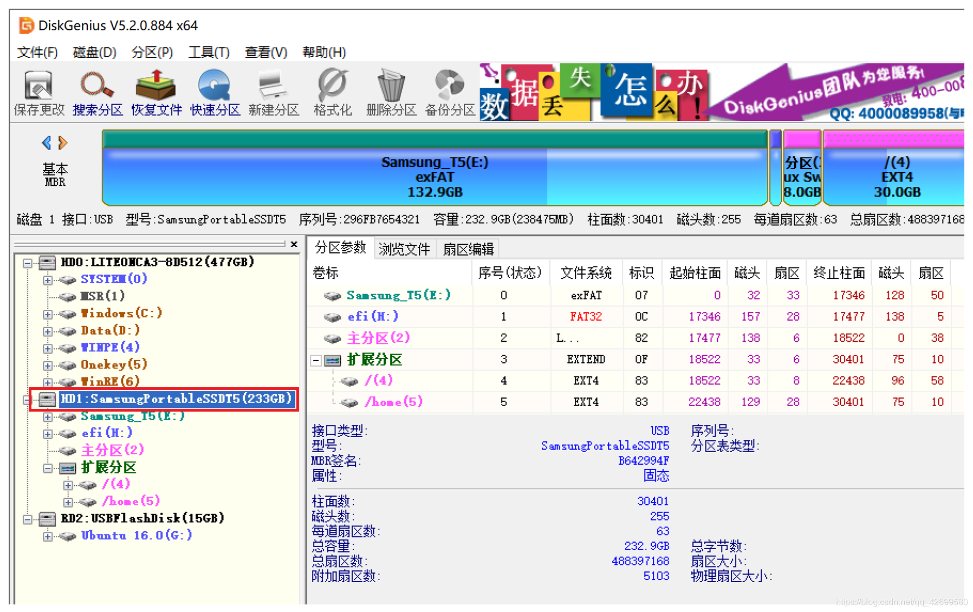This screenshot has height=612, width=973.
Task: Collapse the RD2 USBFlashDisk disk node
Action: [27, 519]
